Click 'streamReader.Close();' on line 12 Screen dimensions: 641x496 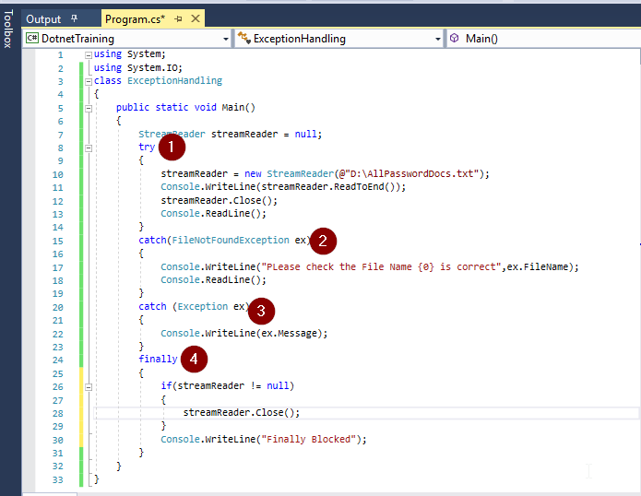pyautogui.click(x=220, y=200)
